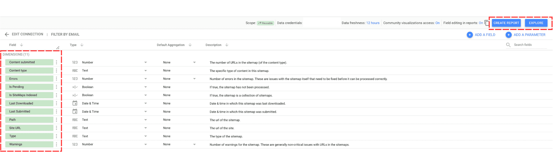The width and height of the screenshot is (553, 163).
Task: Open the three-dot menu for Content submitted
Action: click(x=56, y=62)
